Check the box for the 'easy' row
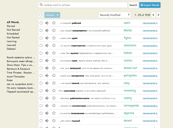The image size is (173, 128). click(41, 83)
